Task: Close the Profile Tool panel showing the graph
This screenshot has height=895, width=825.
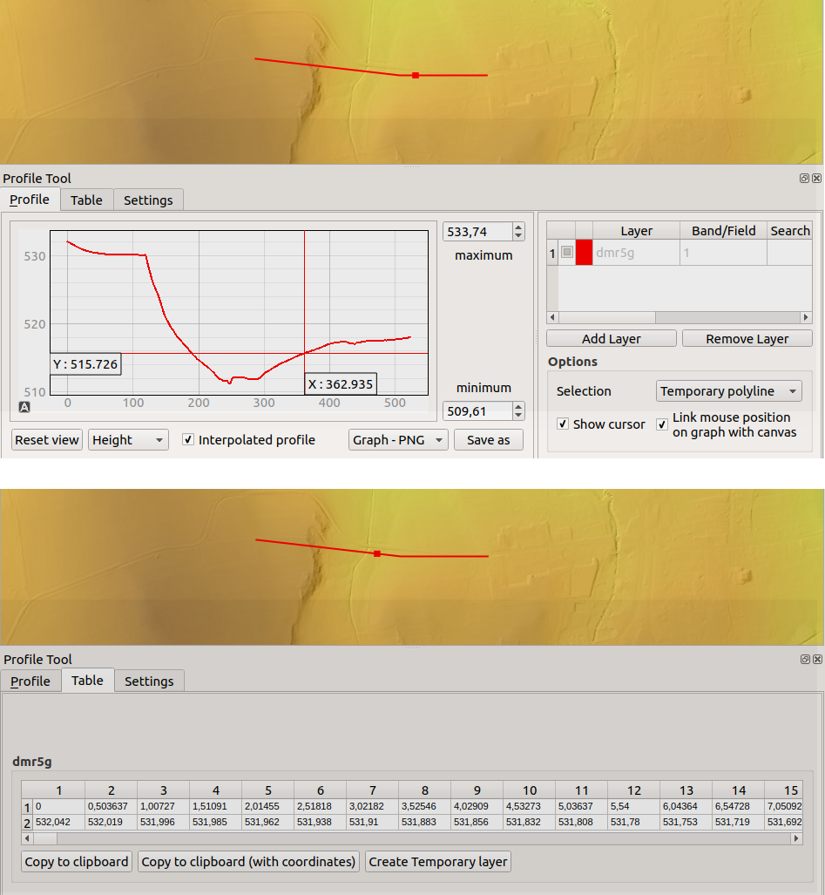Action: click(816, 178)
